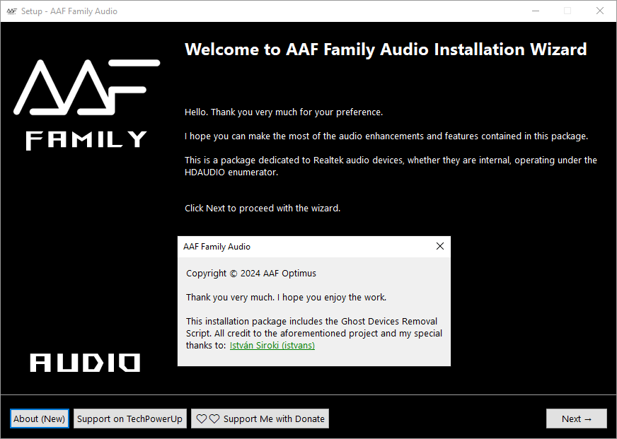Click the 'AAF Family Audio' popup title
The width and height of the screenshot is (617, 439).
217,247
